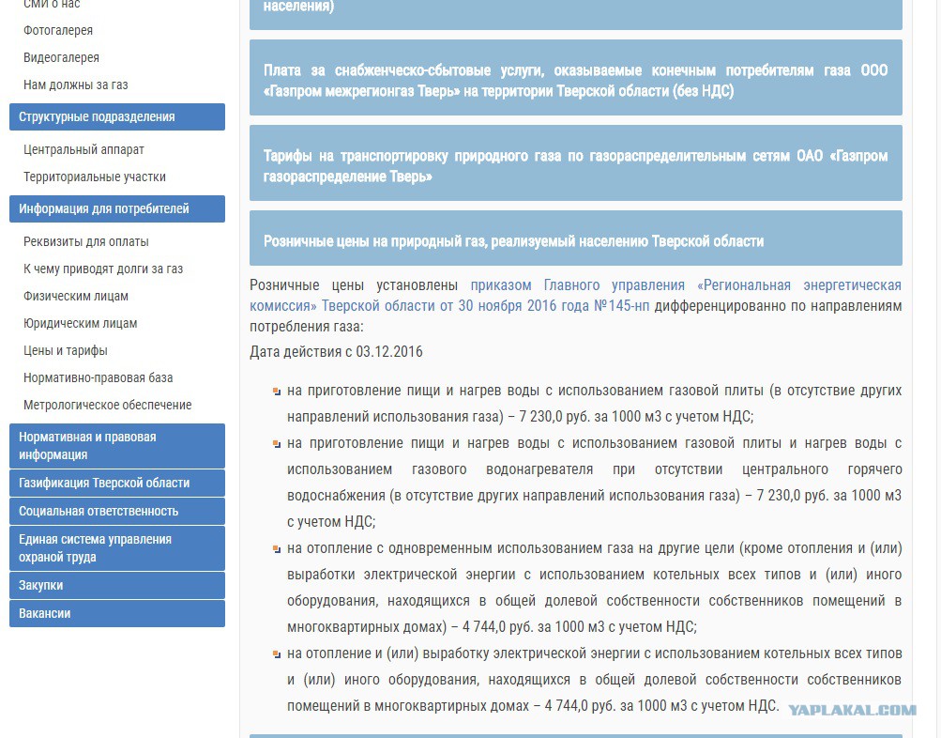941x738 pixels.
Task: Open Метрологическое обеспечение link
Action: 108,406
